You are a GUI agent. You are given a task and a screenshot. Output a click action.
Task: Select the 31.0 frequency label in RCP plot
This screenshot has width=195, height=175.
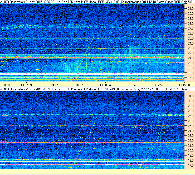pos(191,9)
